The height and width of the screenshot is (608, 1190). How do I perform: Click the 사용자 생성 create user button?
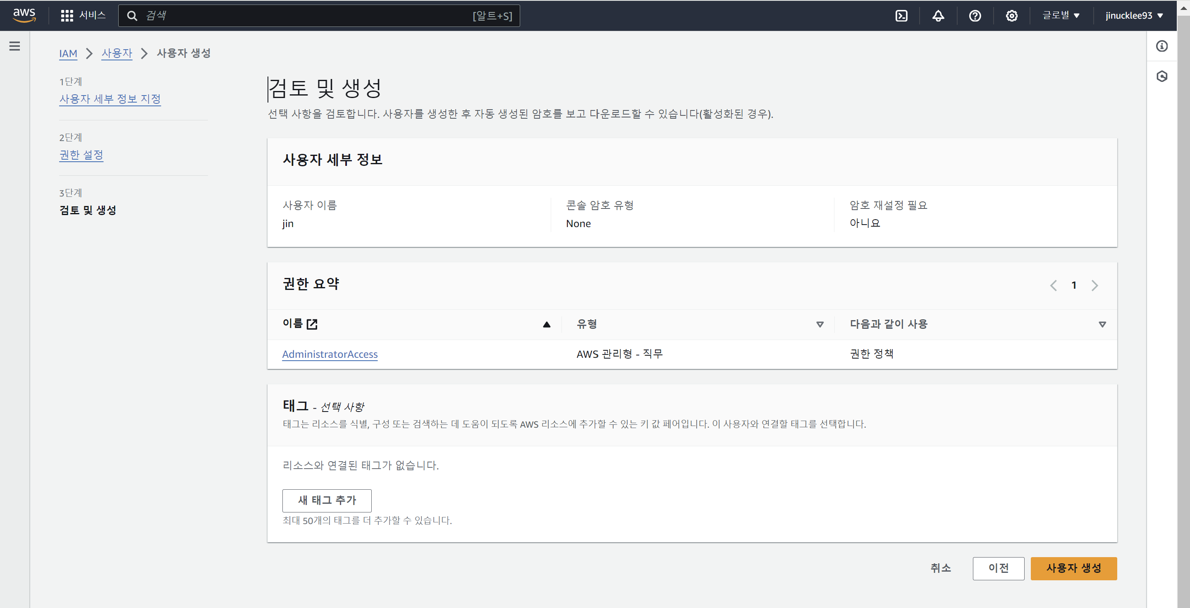coord(1073,568)
